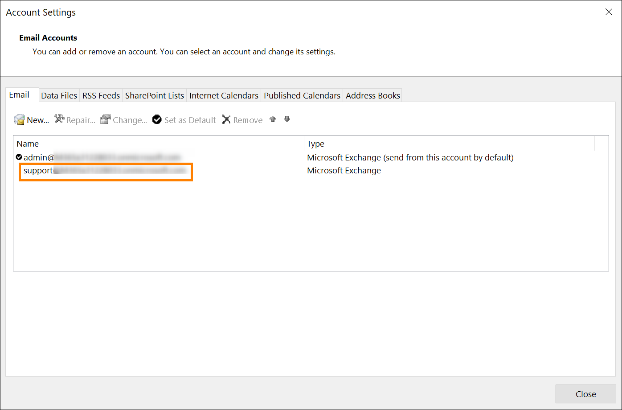Open the Internet Calendars tab

coord(224,95)
